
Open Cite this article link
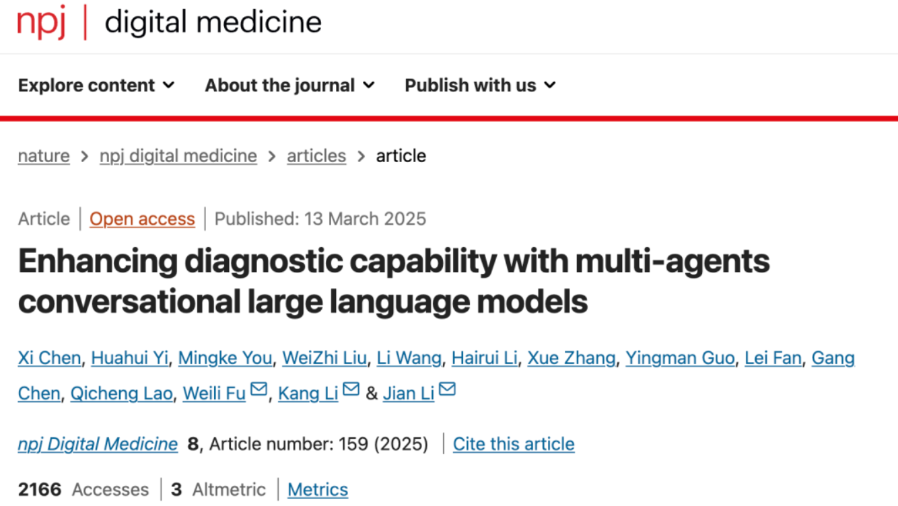point(514,444)
